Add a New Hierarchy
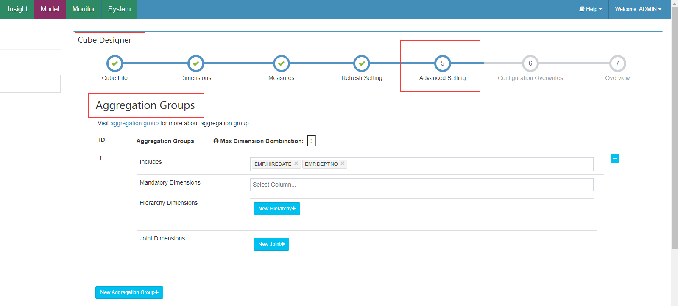Viewport: 678px width, 306px height. 277,209
